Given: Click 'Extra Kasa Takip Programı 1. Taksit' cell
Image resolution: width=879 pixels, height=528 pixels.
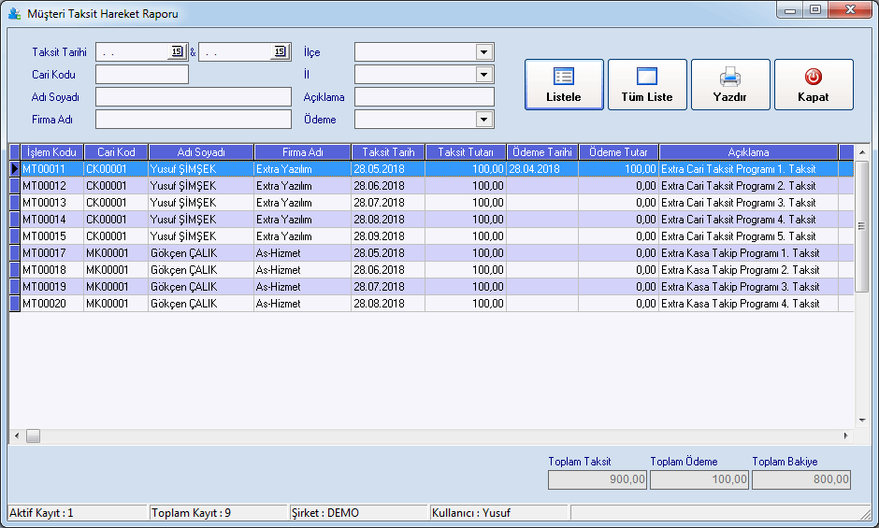Looking at the screenshot, I should pos(748,253).
